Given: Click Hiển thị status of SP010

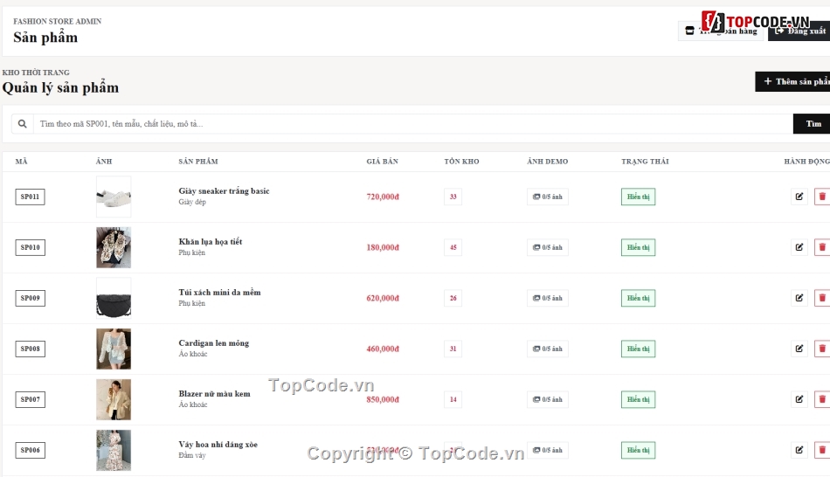Looking at the screenshot, I should [x=638, y=247].
